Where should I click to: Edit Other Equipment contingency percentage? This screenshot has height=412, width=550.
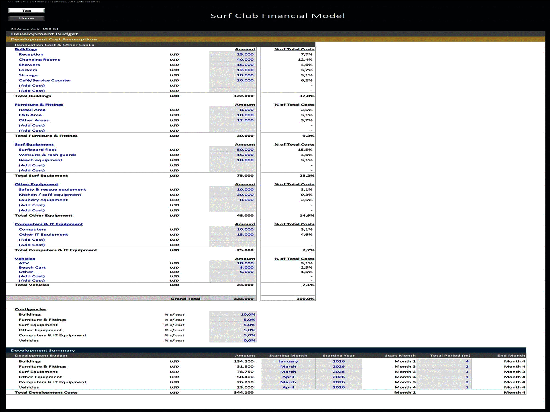pos(233,330)
